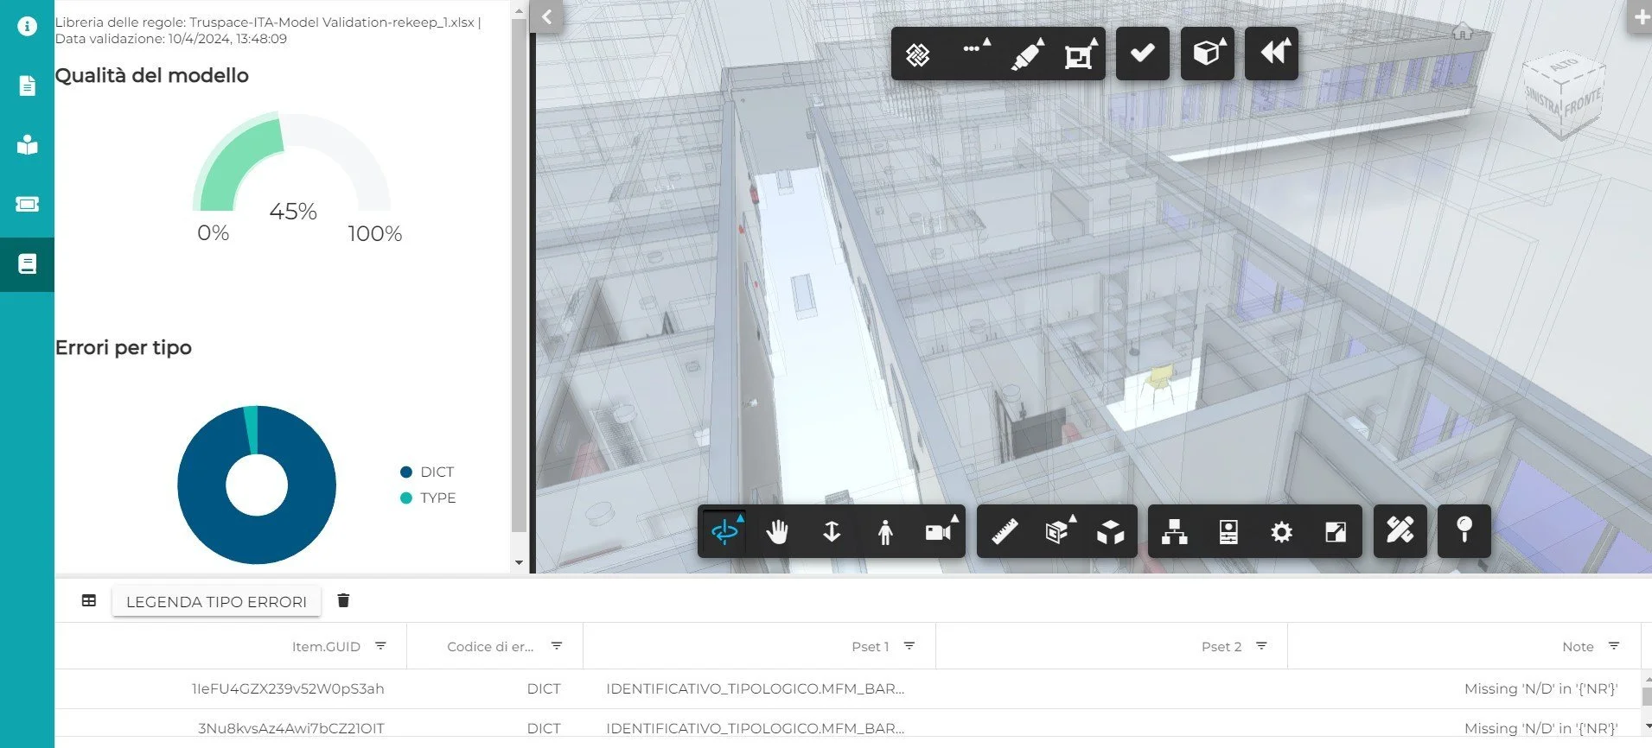Click the table view icon above grid
Screen dimensions: 1652x748
(x=89, y=600)
